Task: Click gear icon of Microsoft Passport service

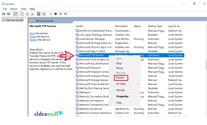Action: pyautogui.click(x=77, y=68)
